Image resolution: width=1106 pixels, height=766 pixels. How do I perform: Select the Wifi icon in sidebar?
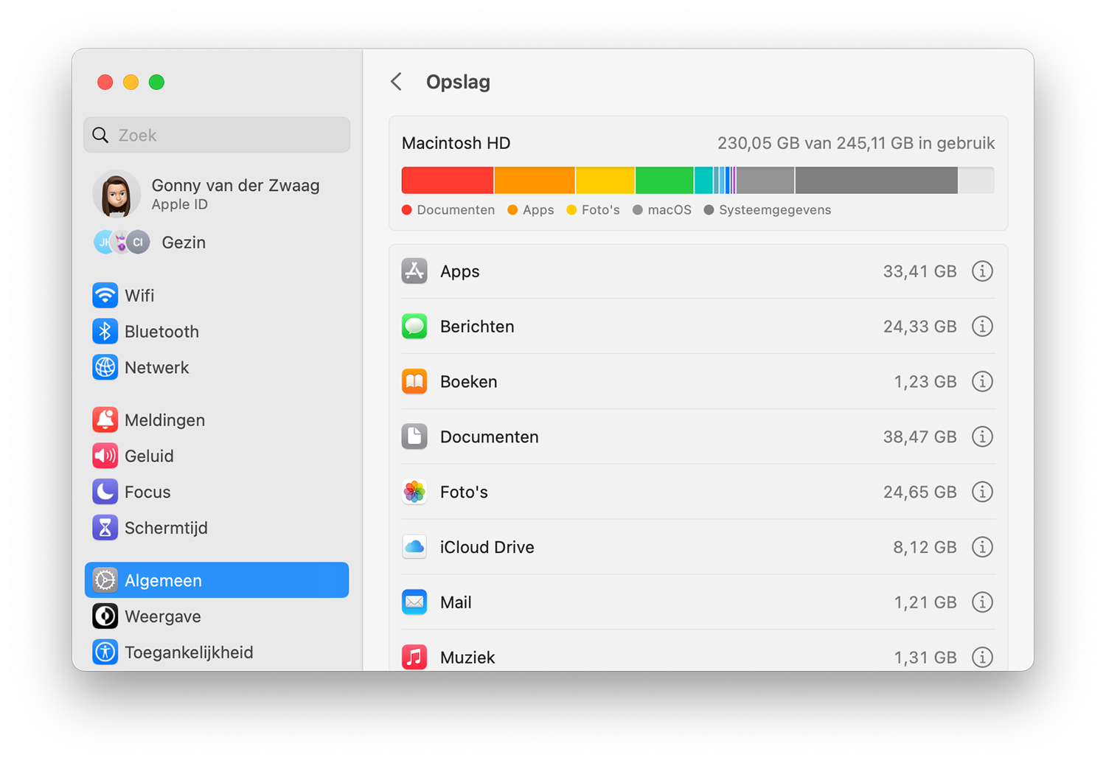point(105,295)
